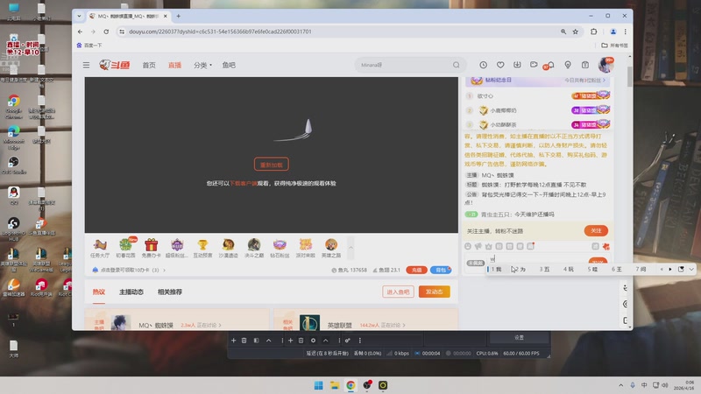The height and width of the screenshot is (394, 701).
Task: Open the user avatar profile menu
Action: [605, 65]
